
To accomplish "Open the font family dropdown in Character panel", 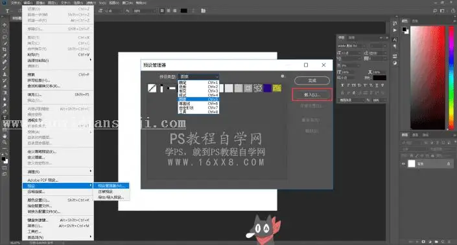I will pos(352,46).
